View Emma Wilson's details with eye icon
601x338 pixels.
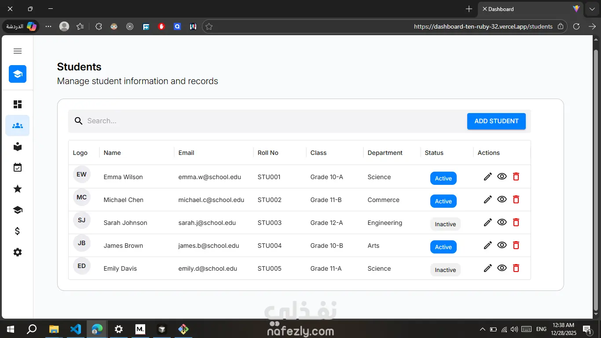(x=502, y=176)
